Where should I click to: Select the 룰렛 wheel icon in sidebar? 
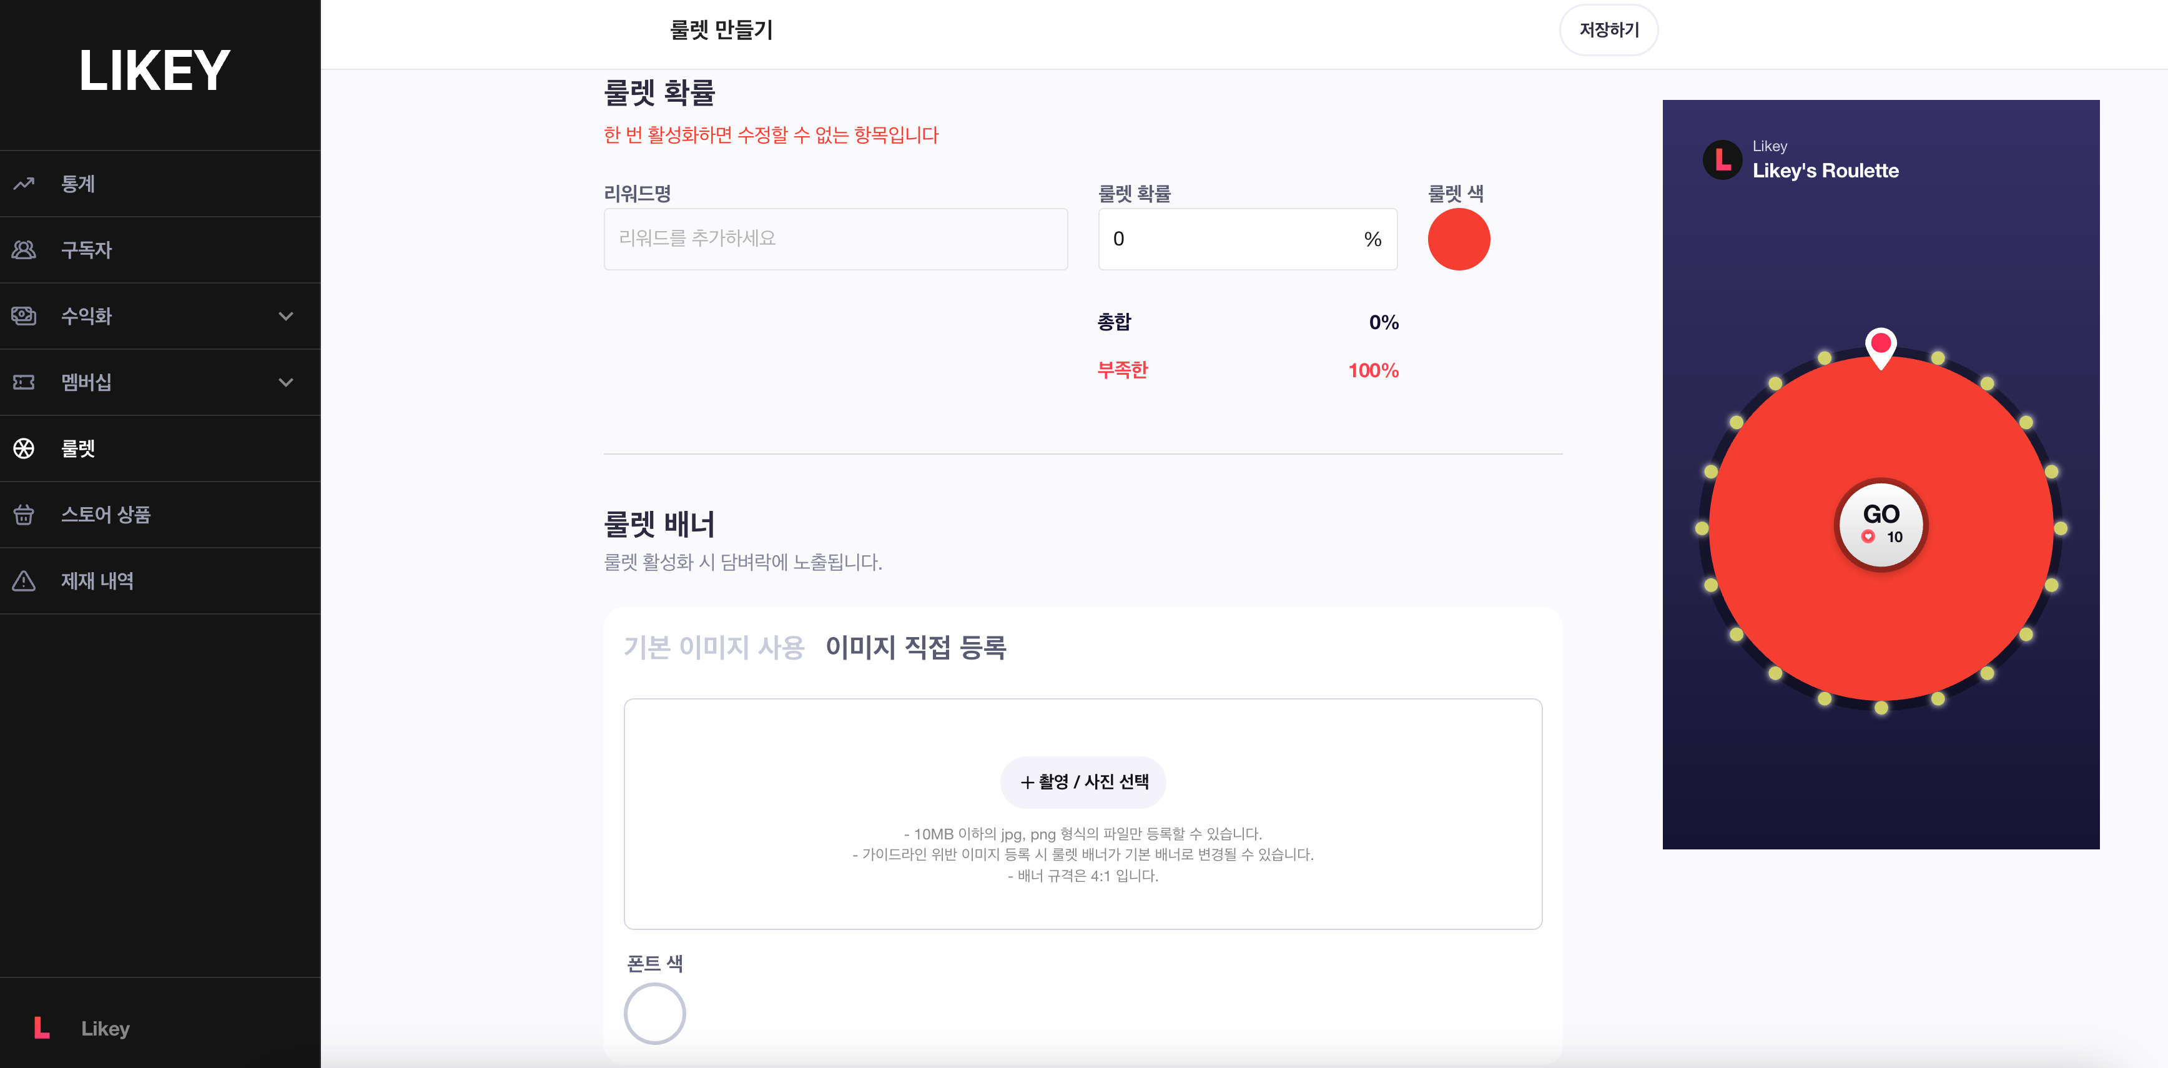point(24,448)
